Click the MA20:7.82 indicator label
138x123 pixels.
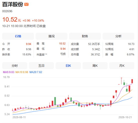pos(36,72)
